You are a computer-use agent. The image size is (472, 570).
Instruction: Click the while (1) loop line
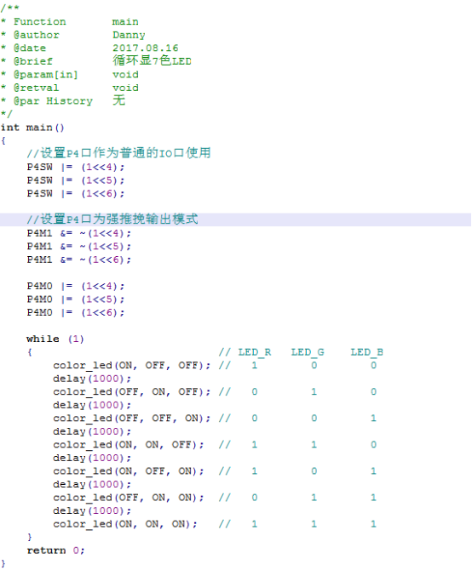click(x=55, y=339)
